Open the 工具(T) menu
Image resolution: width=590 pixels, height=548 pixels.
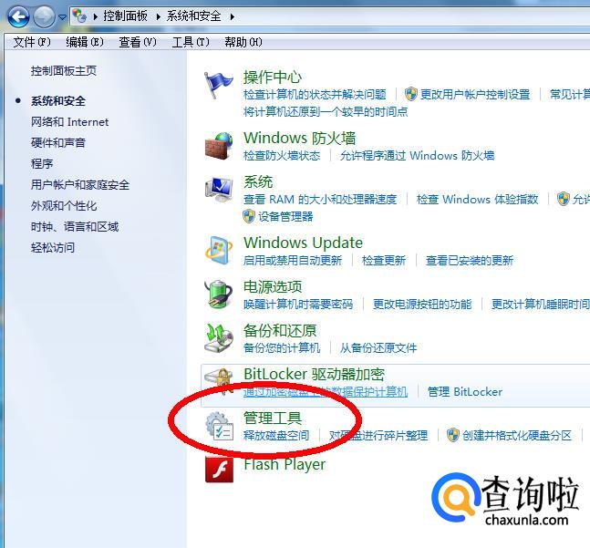point(191,42)
